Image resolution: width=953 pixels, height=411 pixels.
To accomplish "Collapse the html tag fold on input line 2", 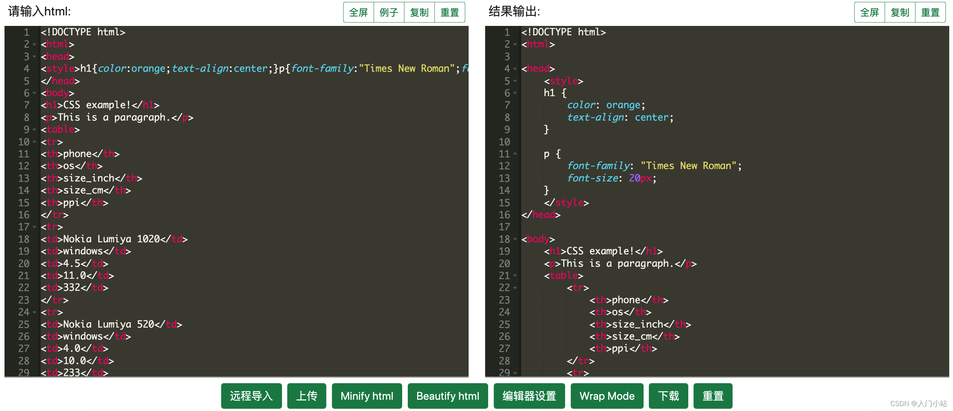I will [35, 44].
